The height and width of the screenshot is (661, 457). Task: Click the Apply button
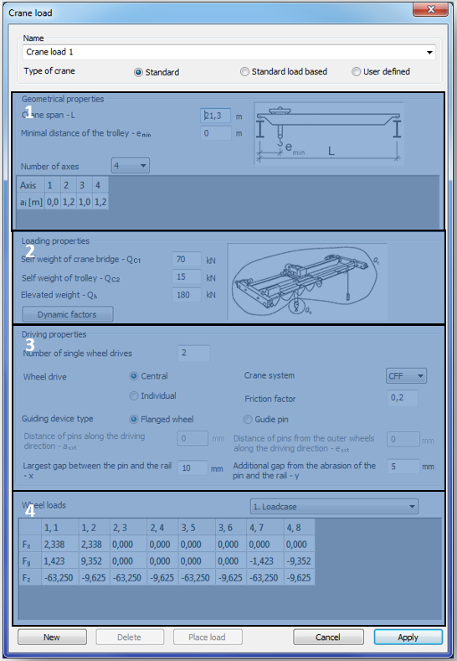coord(408,637)
